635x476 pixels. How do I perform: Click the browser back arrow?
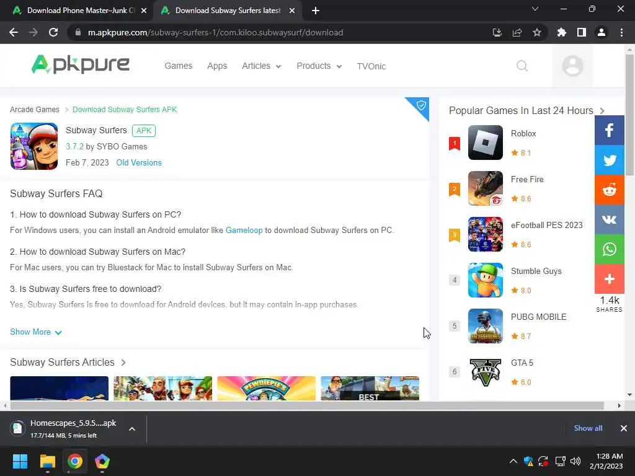(14, 32)
